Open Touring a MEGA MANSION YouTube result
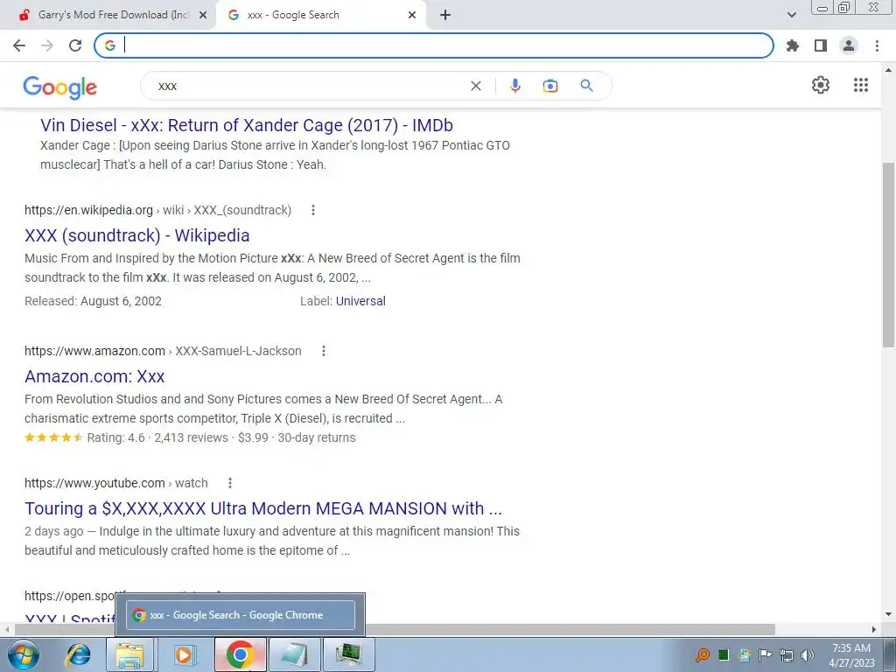 (x=263, y=508)
